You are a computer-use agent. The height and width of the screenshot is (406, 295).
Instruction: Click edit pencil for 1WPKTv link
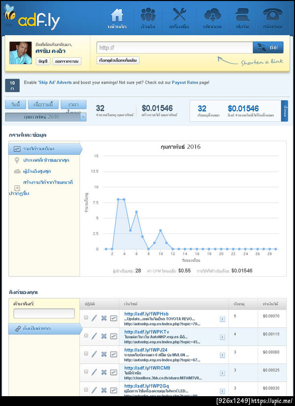94,336
